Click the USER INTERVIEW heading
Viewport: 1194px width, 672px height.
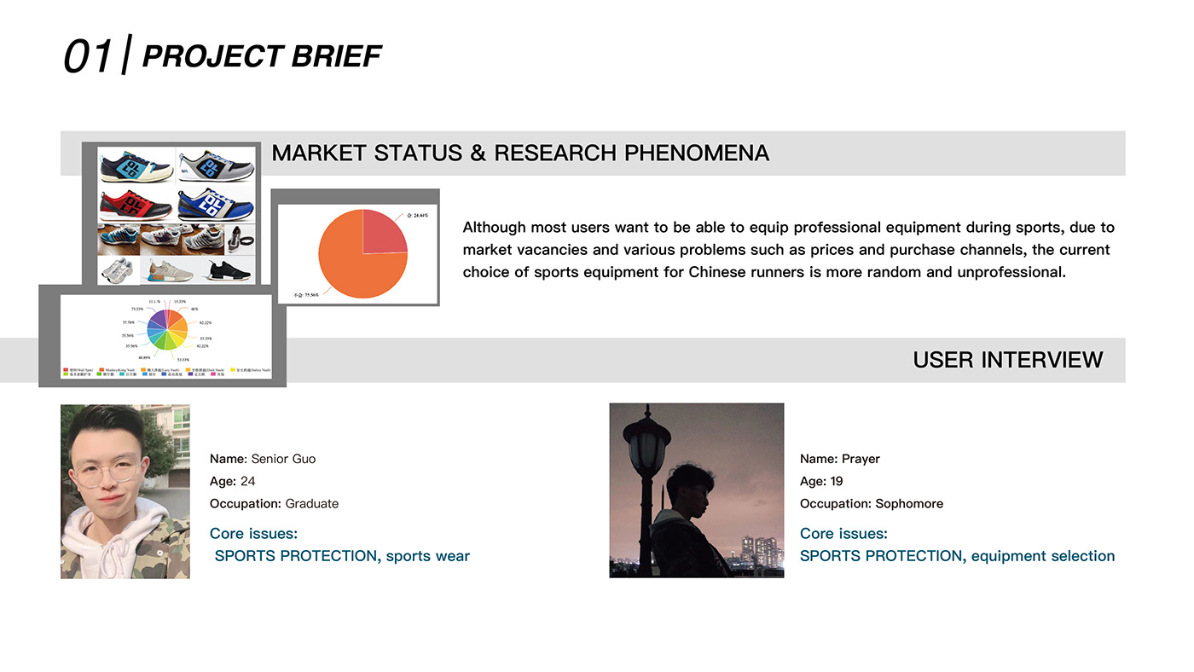click(1007, 360)
